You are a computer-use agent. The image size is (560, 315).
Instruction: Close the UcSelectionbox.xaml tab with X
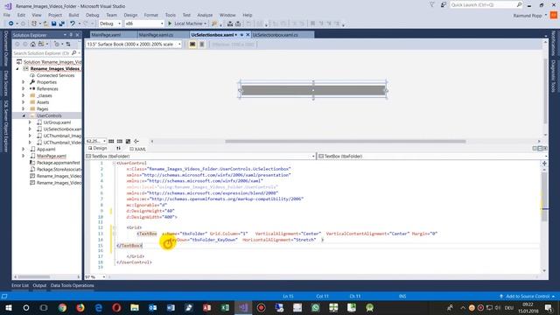point(248,35)
